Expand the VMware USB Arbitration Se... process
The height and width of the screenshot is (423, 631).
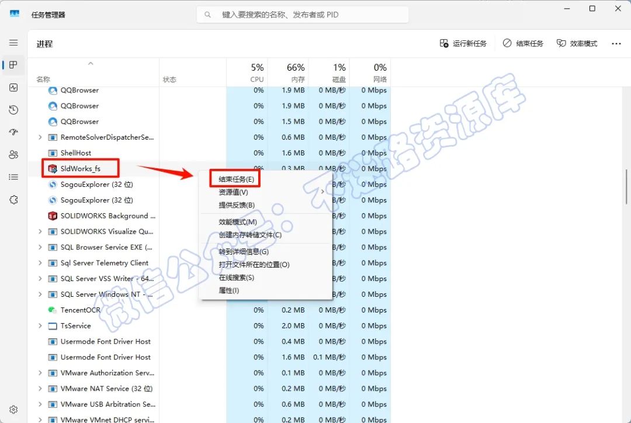tap(40, 404)
